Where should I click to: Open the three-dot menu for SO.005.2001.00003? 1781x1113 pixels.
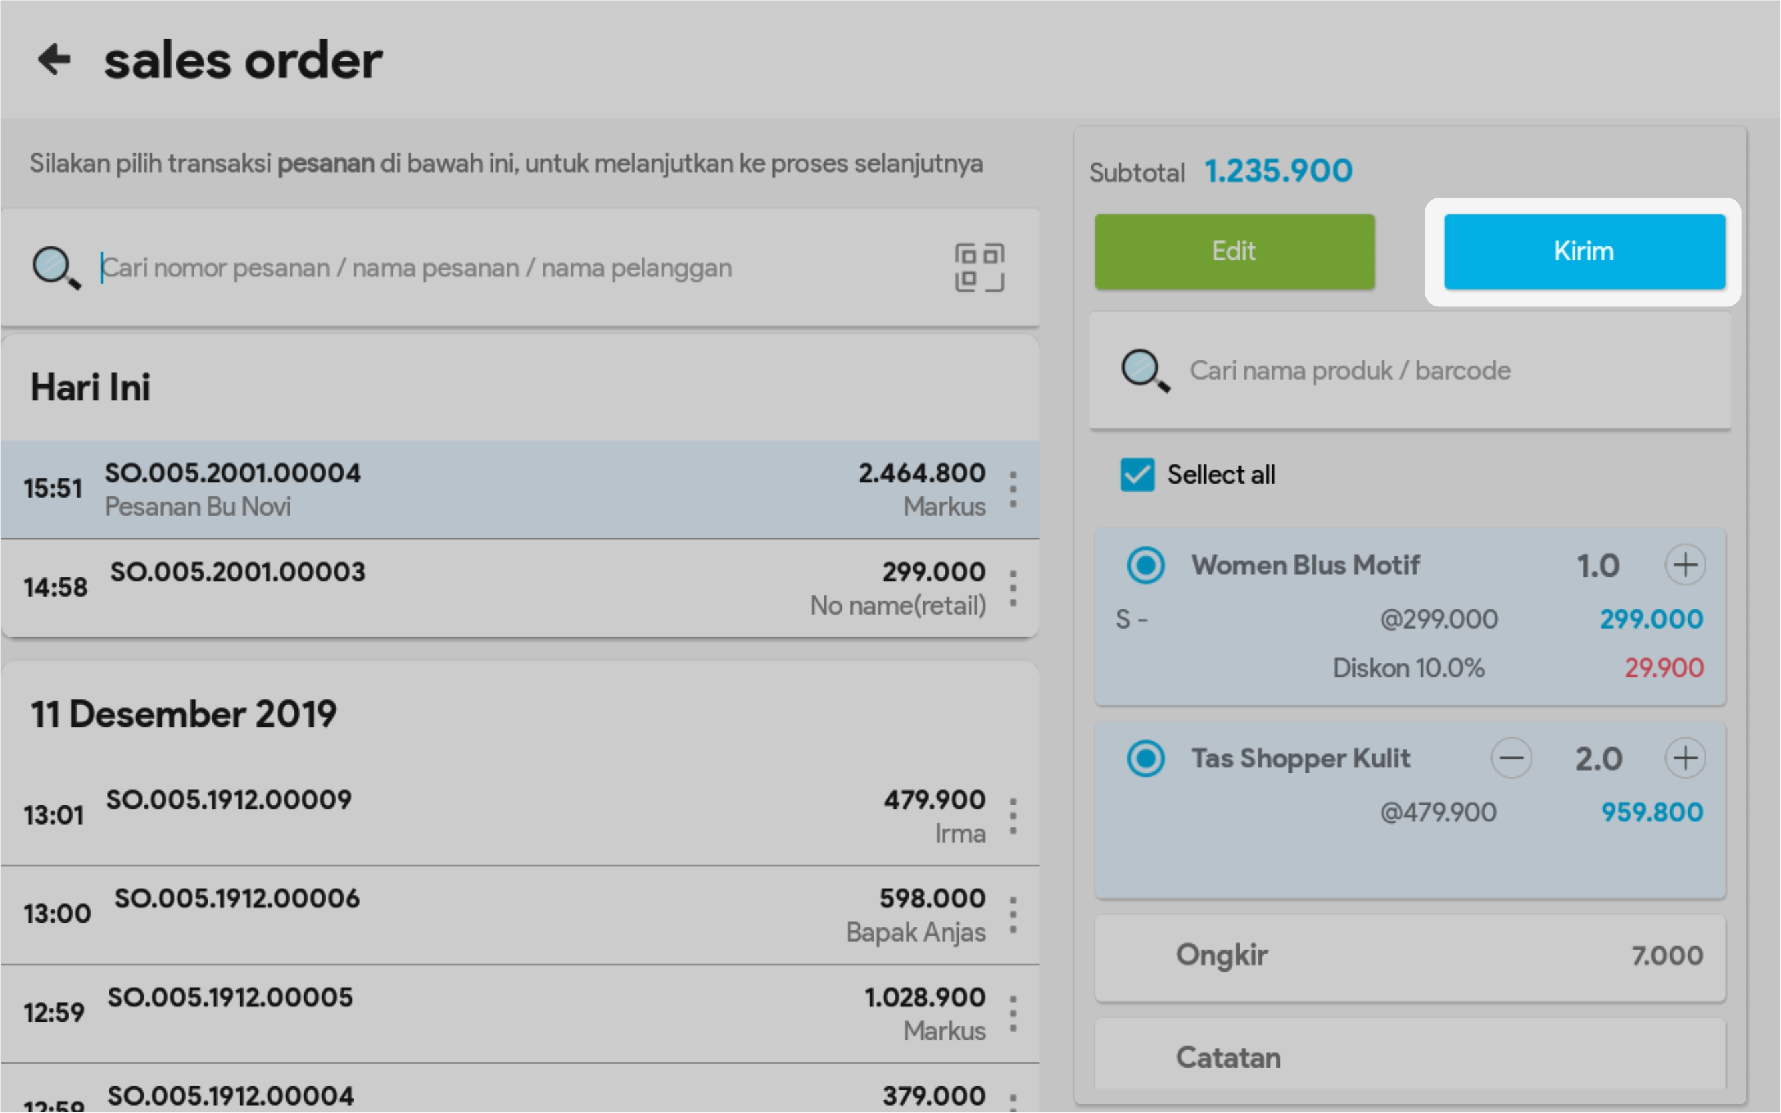(1013, 588)
